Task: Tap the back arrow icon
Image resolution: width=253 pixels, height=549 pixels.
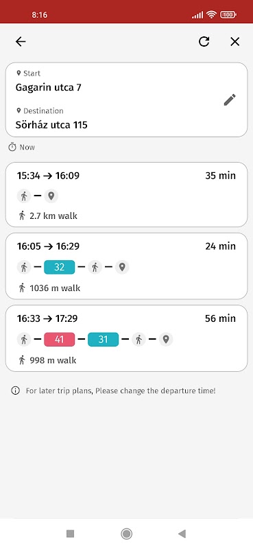Action: point(21,42)
